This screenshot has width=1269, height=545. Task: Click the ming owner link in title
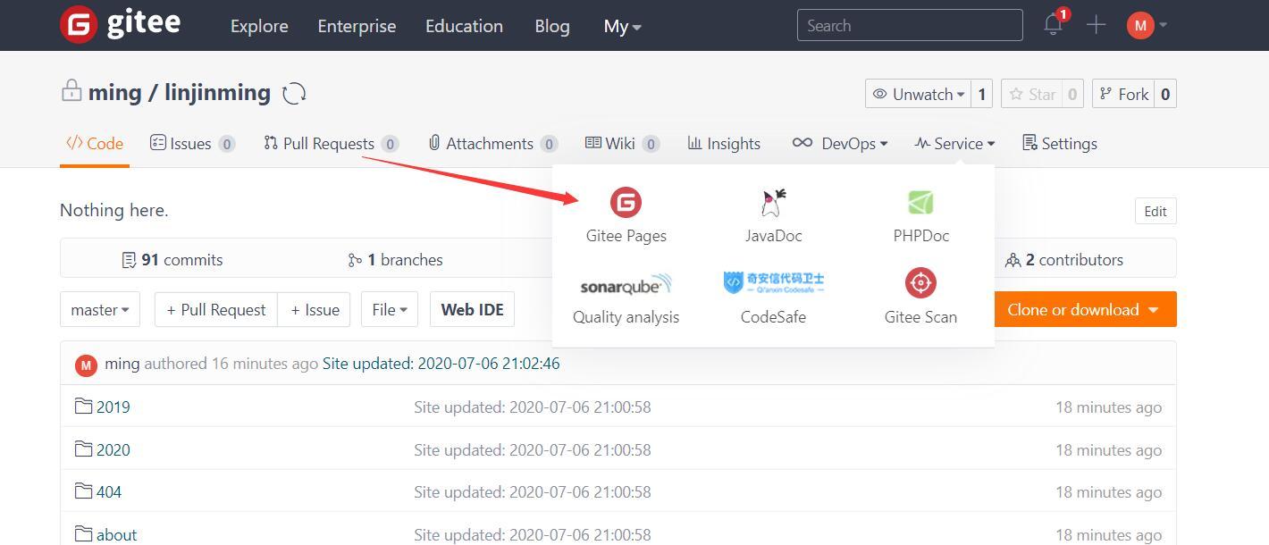click(x=114, y=92)
